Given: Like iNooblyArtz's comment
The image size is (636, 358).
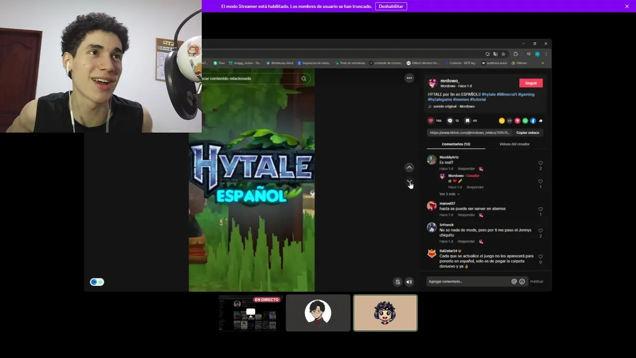Looking at the screenshot, I should 541,163.
